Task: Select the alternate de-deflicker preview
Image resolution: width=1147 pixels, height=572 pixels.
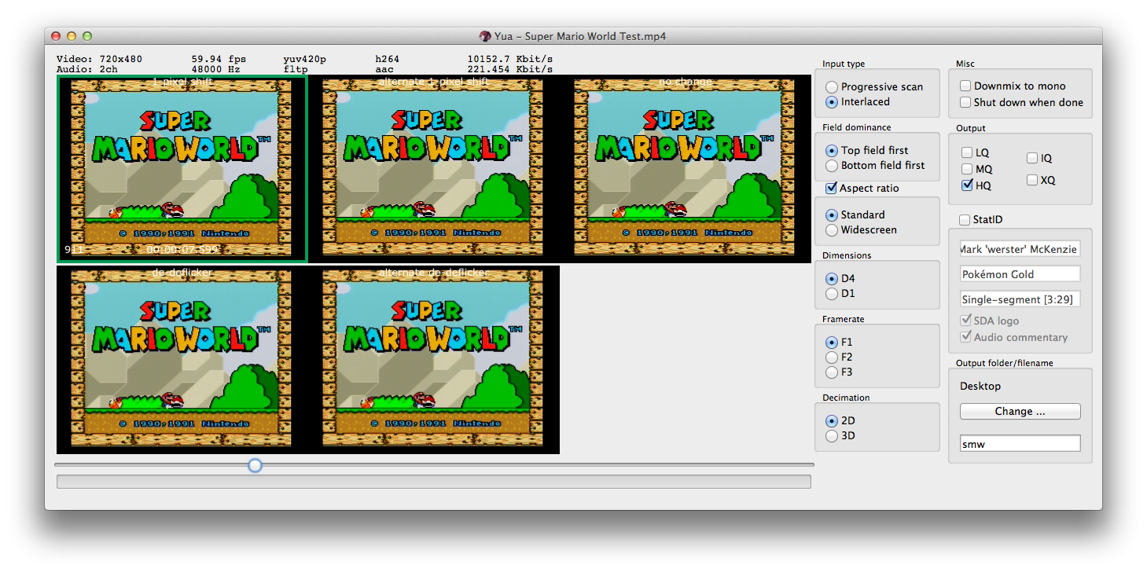Action: tap(434, 360)
